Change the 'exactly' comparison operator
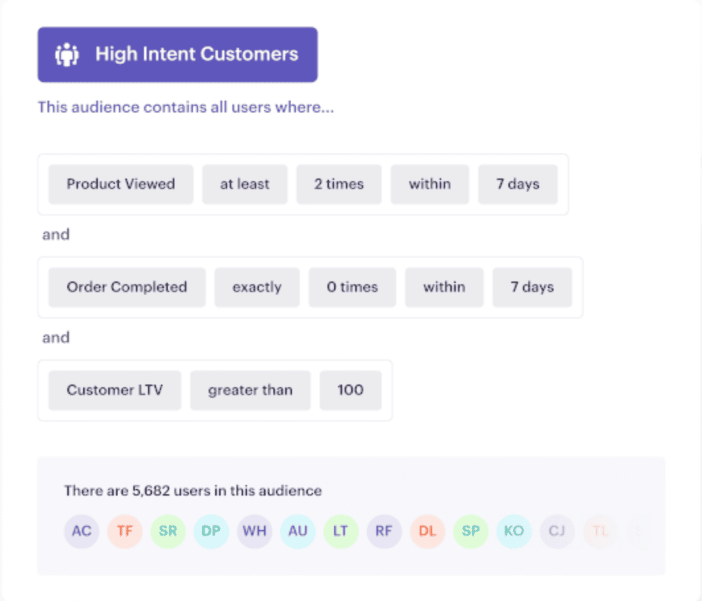702x601 pixels. click(x=257, y=287)
